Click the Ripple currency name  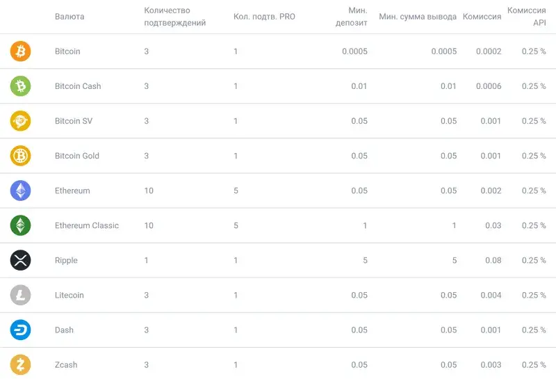(x=66, y=261)
